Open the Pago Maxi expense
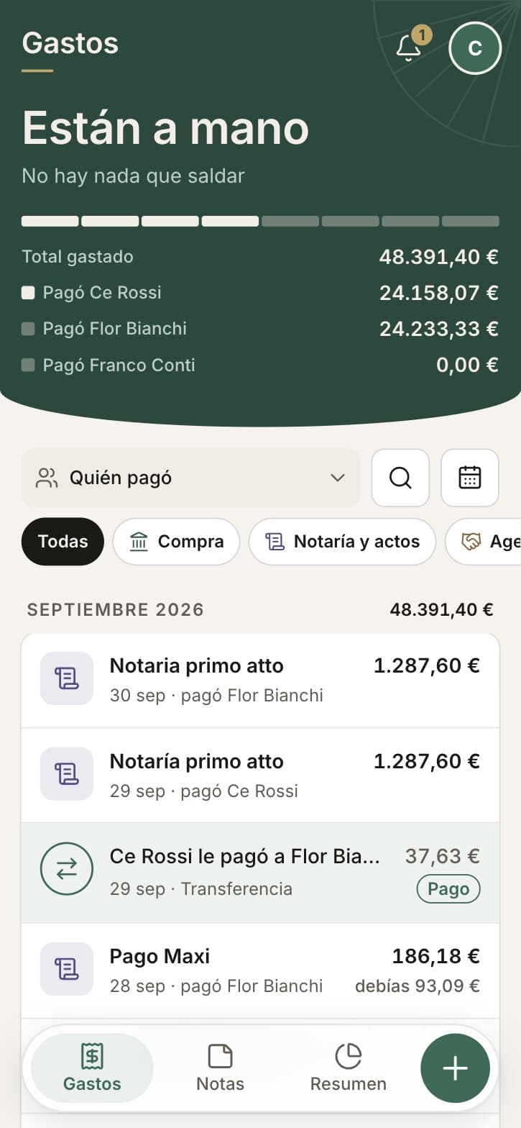The image size is (521, 1128). click(260, 970)
